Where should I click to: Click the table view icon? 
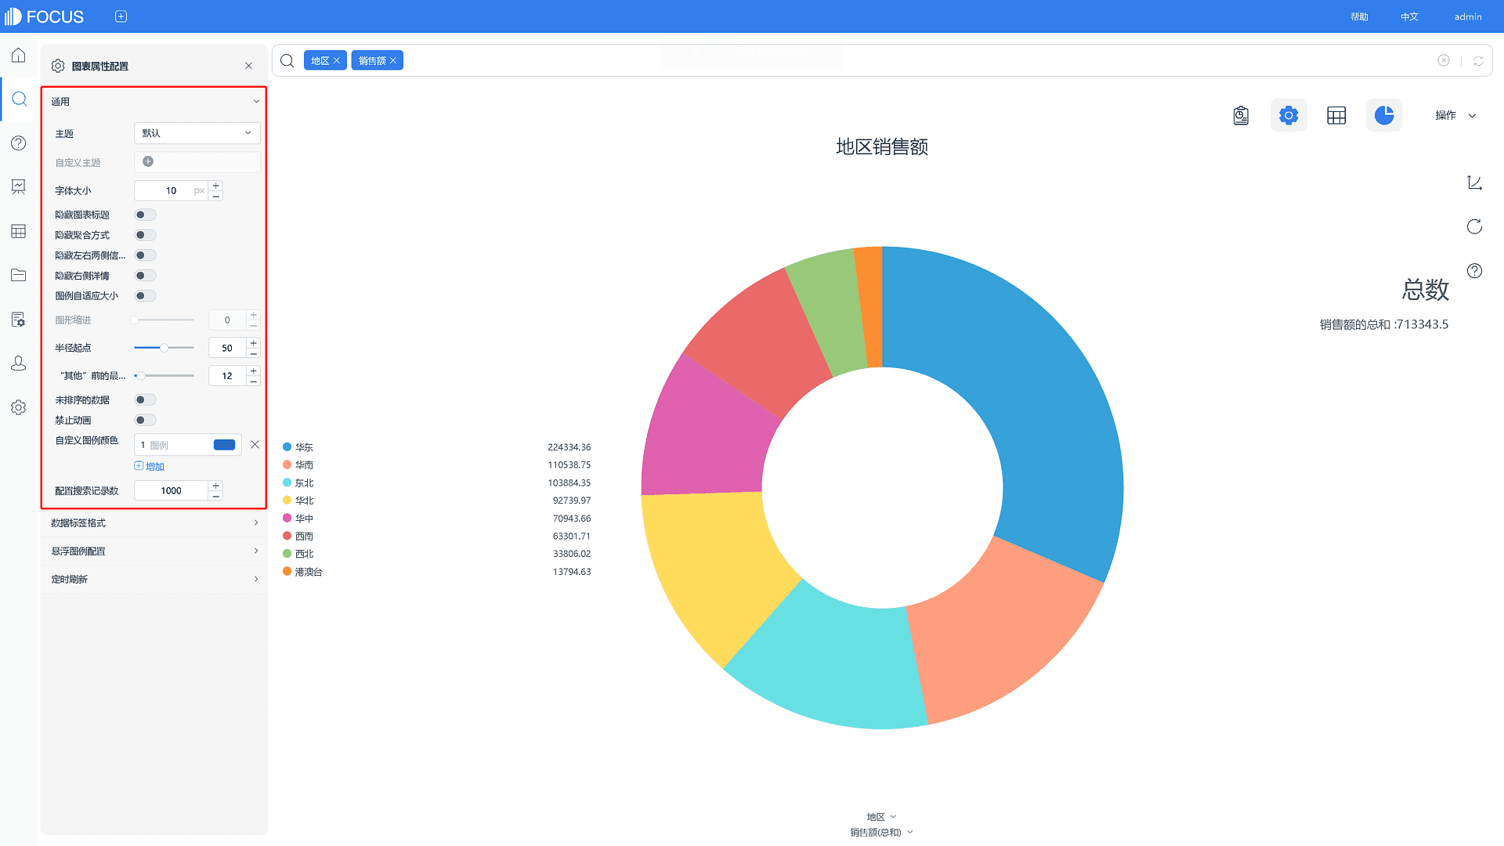[1336, 114]
